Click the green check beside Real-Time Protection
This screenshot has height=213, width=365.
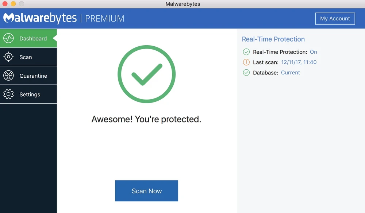(x=246, y=52)
